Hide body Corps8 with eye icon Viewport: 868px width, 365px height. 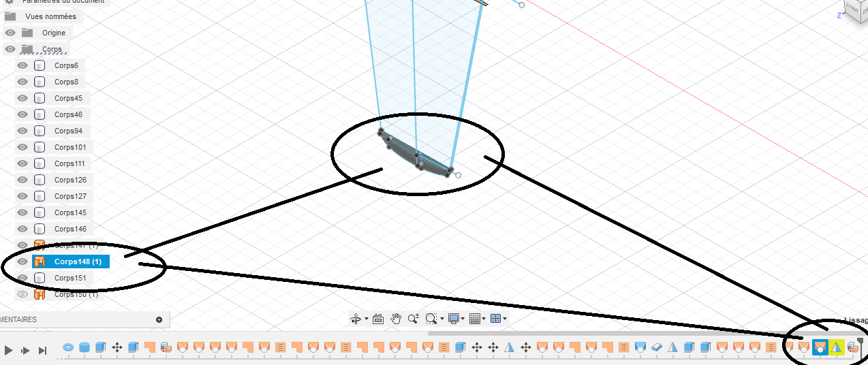point(22,82)
